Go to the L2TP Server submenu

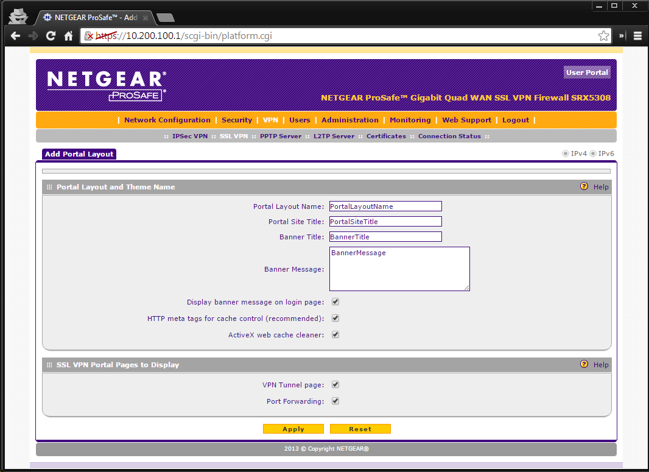click(334, 136)
